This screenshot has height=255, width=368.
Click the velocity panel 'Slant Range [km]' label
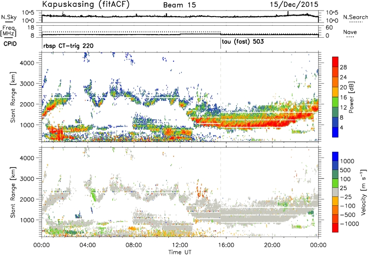tap(13, 192)
